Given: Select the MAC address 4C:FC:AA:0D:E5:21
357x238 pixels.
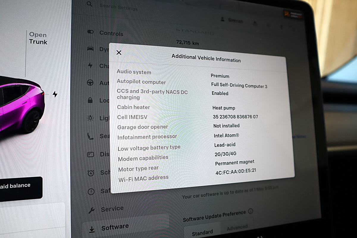Looking at the screenshot, I should (x=236, y=171).
